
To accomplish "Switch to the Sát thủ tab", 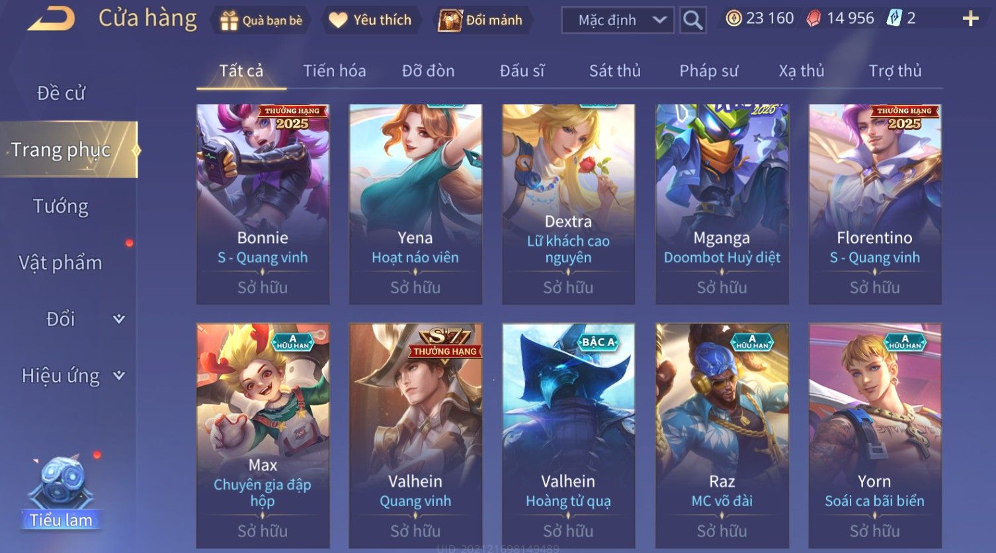I will (x=615, y=71).
